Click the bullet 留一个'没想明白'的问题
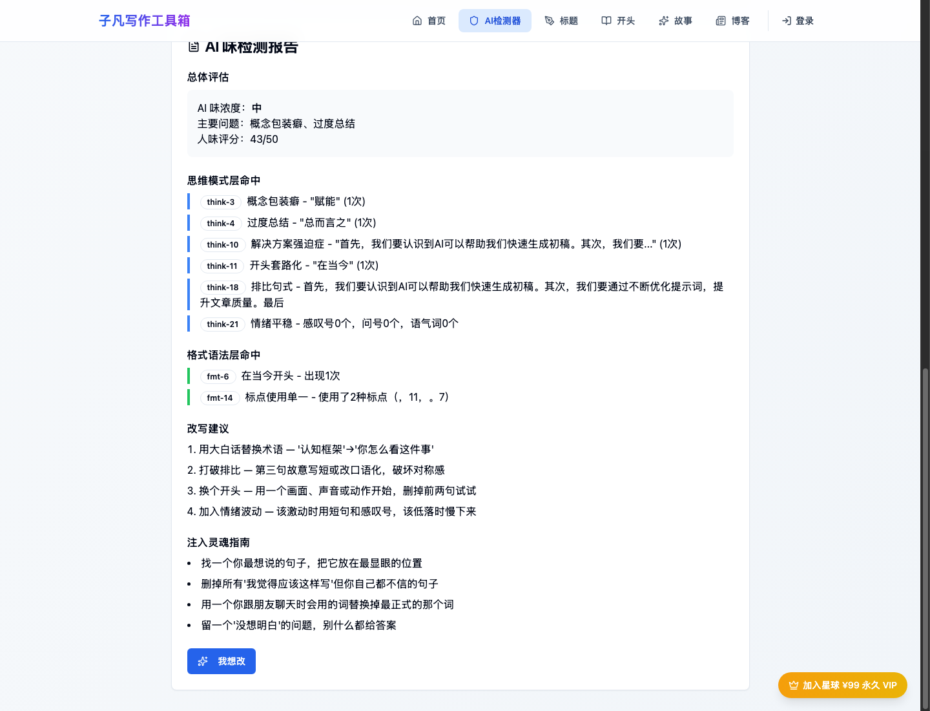The image size is (930, 711). coord(298,625)
